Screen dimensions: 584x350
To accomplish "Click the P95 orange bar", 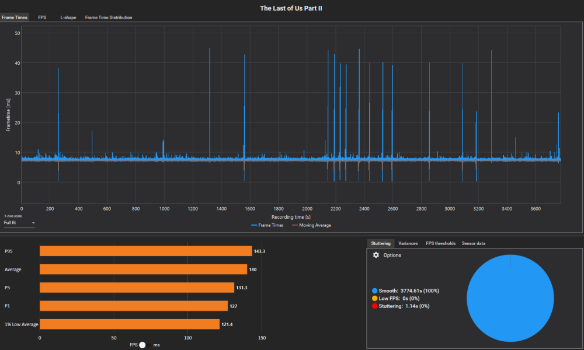I will click(145, 251).
